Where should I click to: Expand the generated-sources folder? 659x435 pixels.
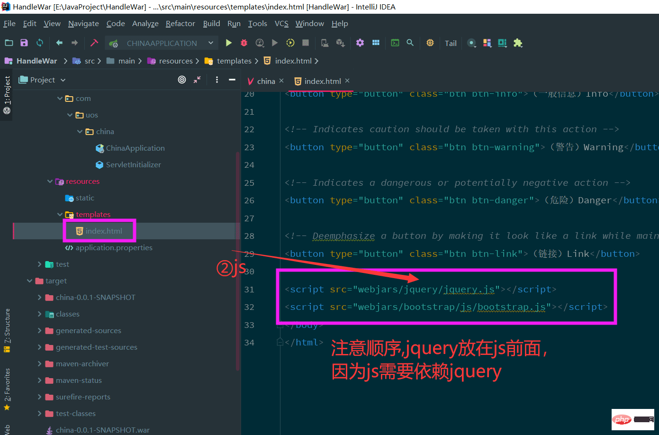(40, 331)
